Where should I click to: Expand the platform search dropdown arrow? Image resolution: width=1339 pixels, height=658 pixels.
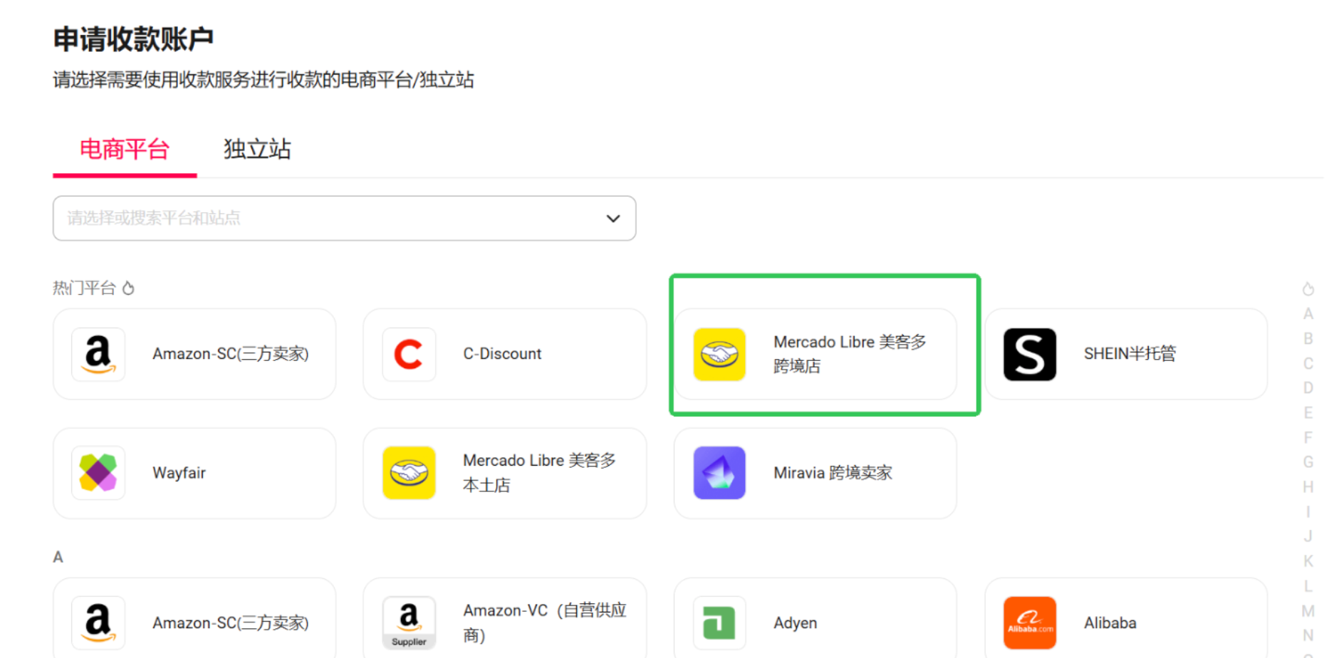613,219
